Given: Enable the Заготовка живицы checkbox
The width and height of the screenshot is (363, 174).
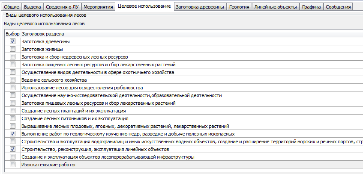Looking at the screenshot, I should pos(12,49).
